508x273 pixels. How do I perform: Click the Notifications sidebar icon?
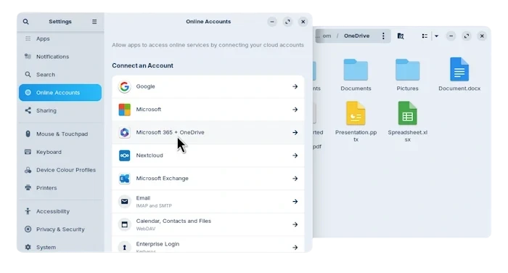[28, 57]
